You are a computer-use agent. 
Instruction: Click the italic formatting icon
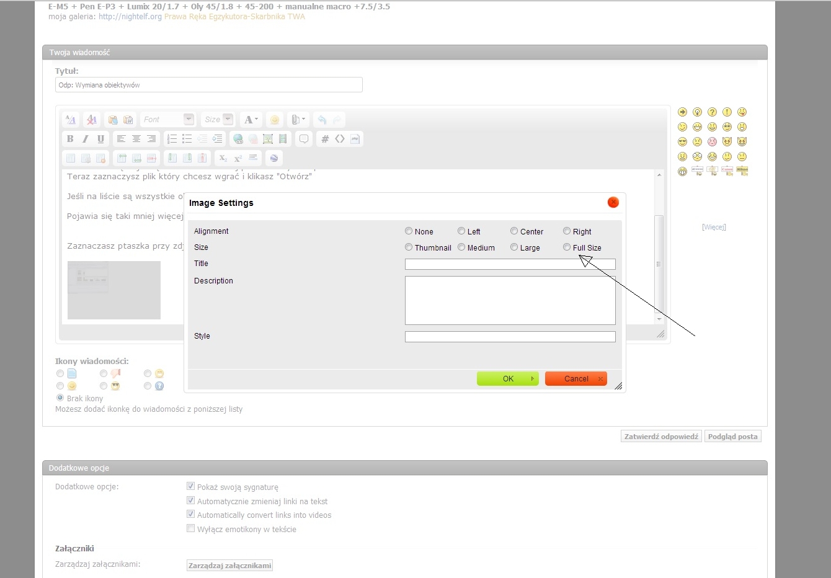(x=86, y=139)
